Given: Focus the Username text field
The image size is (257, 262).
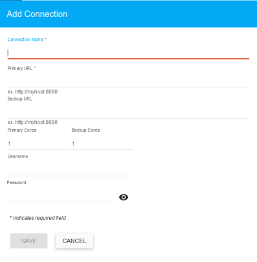Looking at the screenshot, I should click(x=68, y=171).
